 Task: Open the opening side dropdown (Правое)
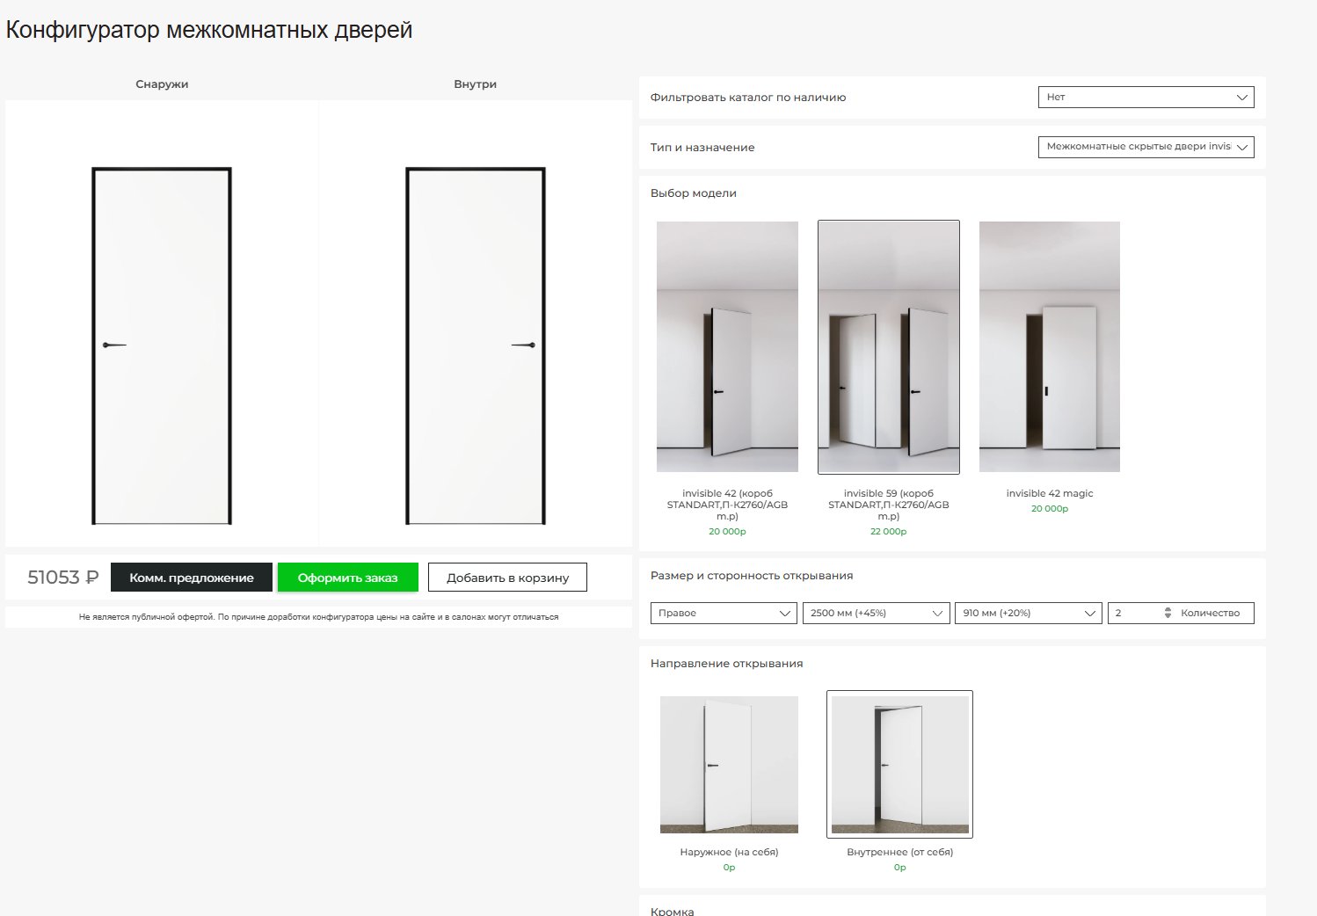point(724,613)
